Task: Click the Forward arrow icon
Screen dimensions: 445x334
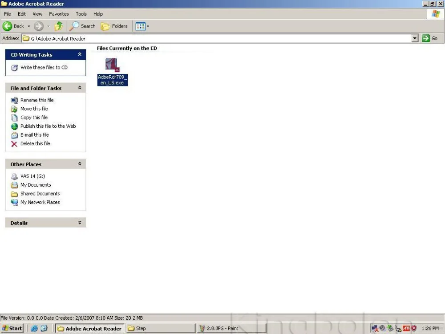Action: 39,26
